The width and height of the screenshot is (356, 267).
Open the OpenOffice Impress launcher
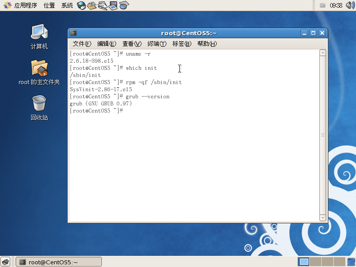[x=113, y=5]
